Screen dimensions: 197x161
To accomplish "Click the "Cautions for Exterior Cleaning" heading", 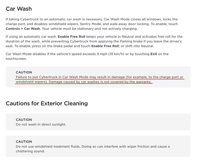I will [x=47, y=103].
